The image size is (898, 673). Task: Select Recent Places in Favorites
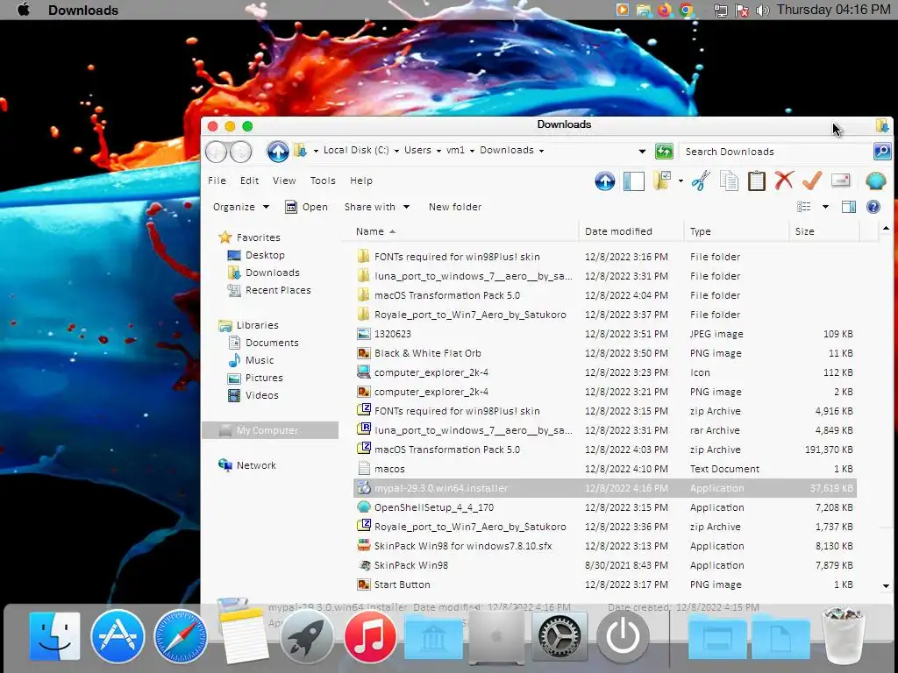(x=278, y=290)
